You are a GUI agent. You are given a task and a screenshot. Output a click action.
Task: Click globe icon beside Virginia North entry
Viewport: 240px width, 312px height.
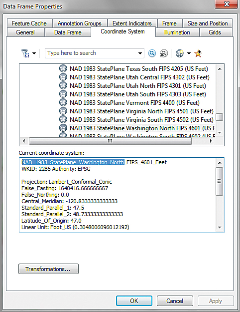(x=63, y=111)
